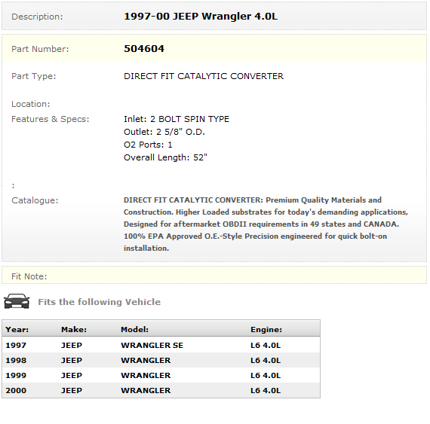This screenshot has height=424, width=430.
Task: Click the Description: label
Action: [37, 17]
